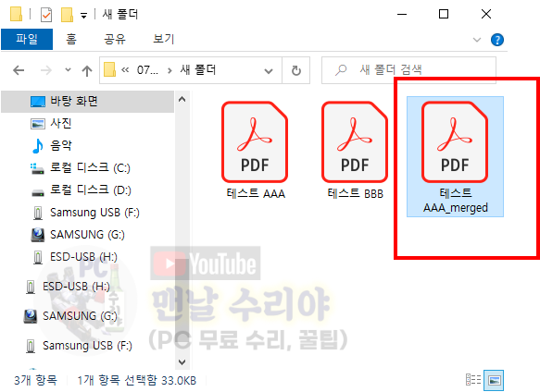Expand the ribbon with the chevron

[x=477, y=40]
